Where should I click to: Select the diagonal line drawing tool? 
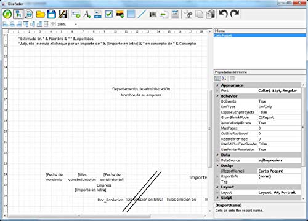coord(142,14)
